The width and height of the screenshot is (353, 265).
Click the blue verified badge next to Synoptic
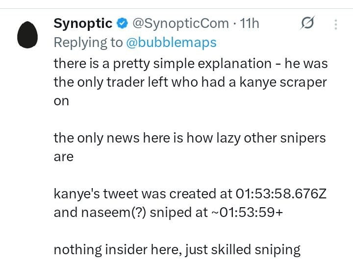coord(122,24)
